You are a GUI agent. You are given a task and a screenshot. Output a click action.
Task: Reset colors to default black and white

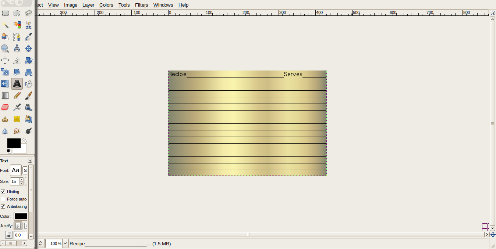pos(9,151)
